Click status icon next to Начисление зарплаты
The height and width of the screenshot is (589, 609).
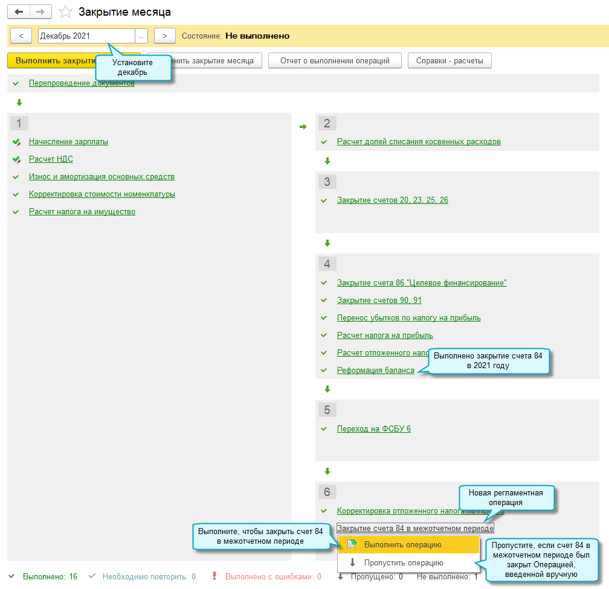[x=16, y=142]
